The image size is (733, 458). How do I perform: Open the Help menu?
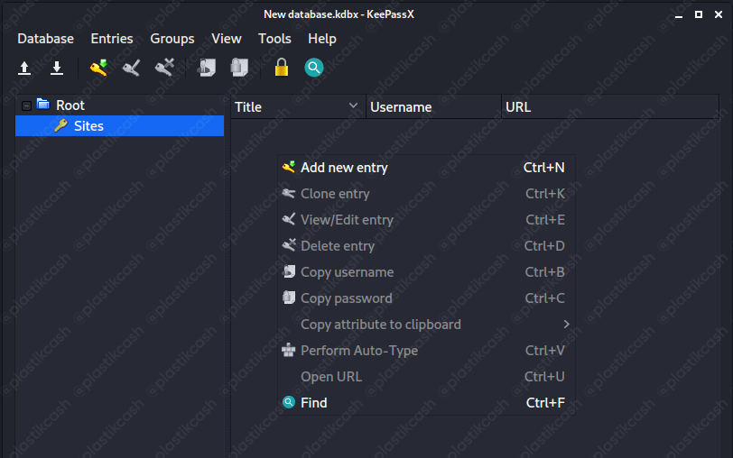[322, 39]
